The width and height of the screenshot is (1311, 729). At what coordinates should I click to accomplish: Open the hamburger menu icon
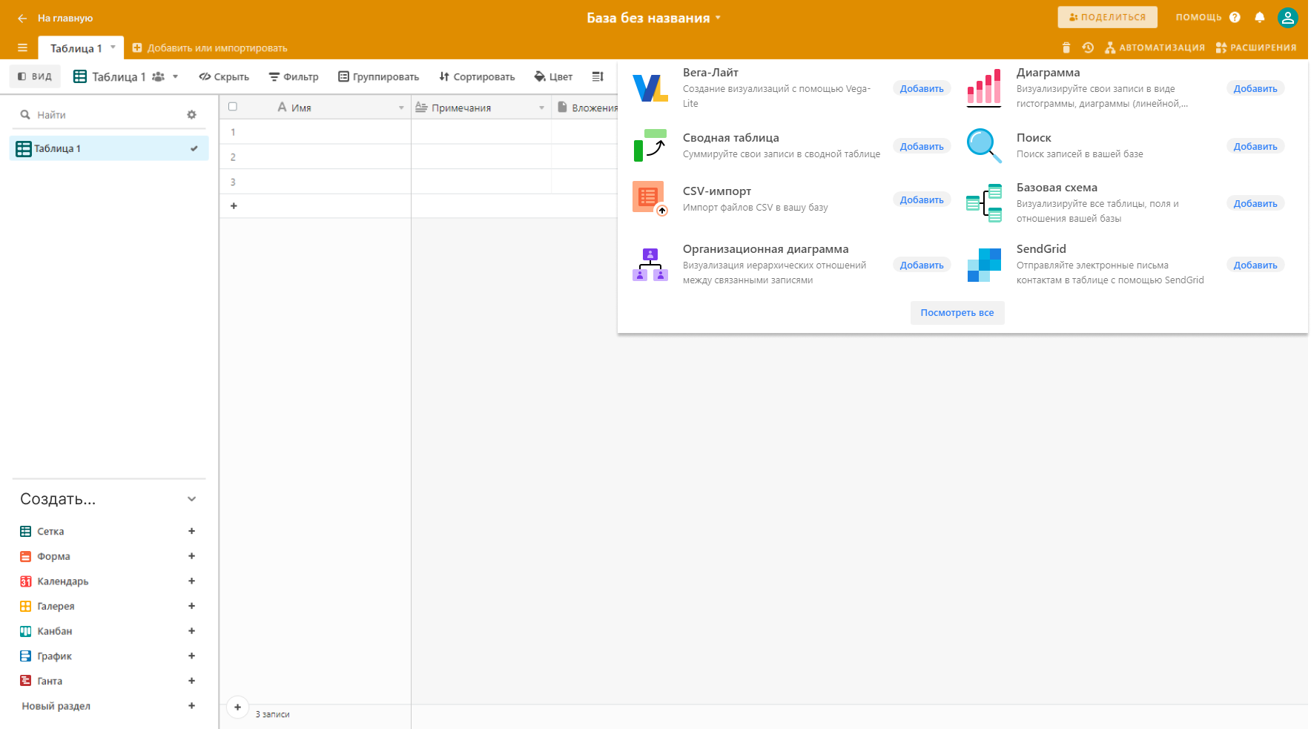[22, 48]
